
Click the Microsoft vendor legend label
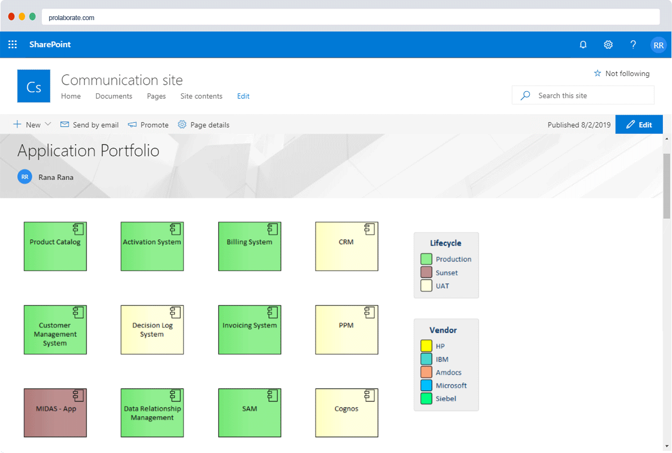pos(451,386)
